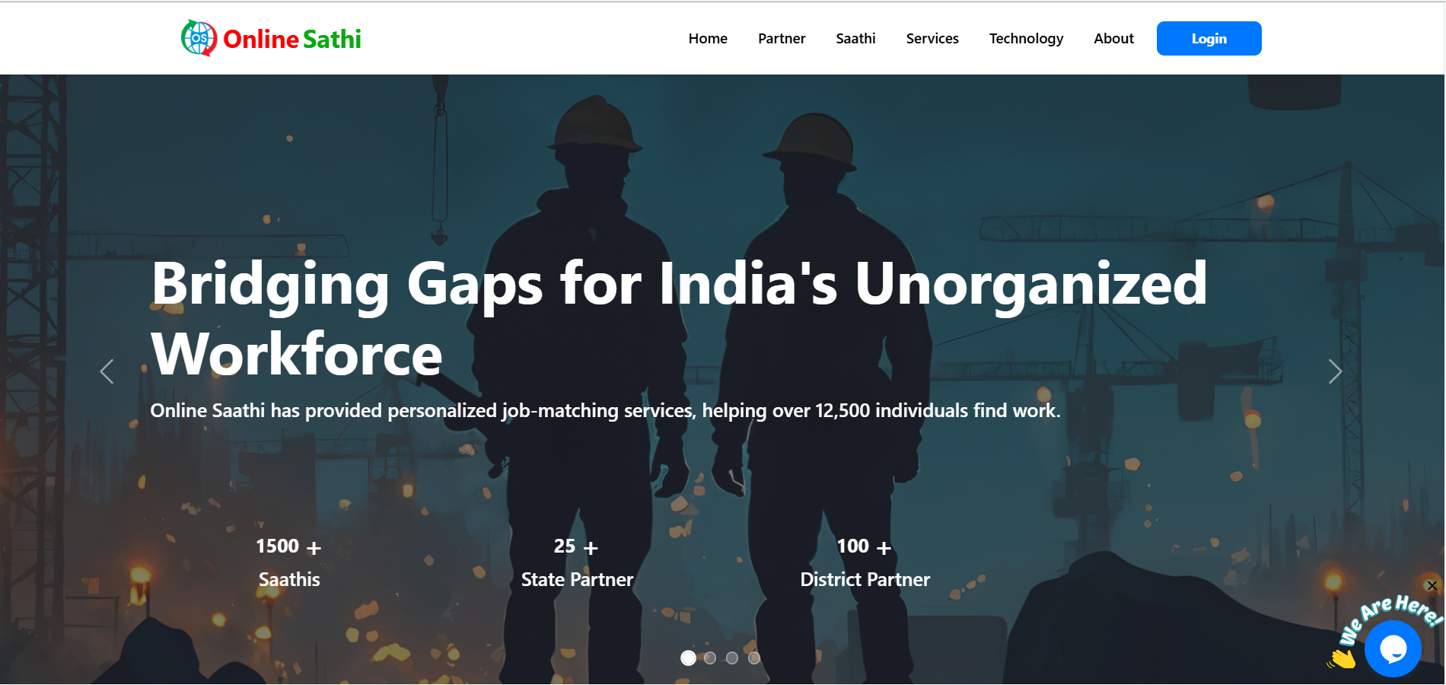The width and height of the screenshot is (1446, 685).
Task: Expand the Services navigation menu
Action: click(x=932, y=39)
